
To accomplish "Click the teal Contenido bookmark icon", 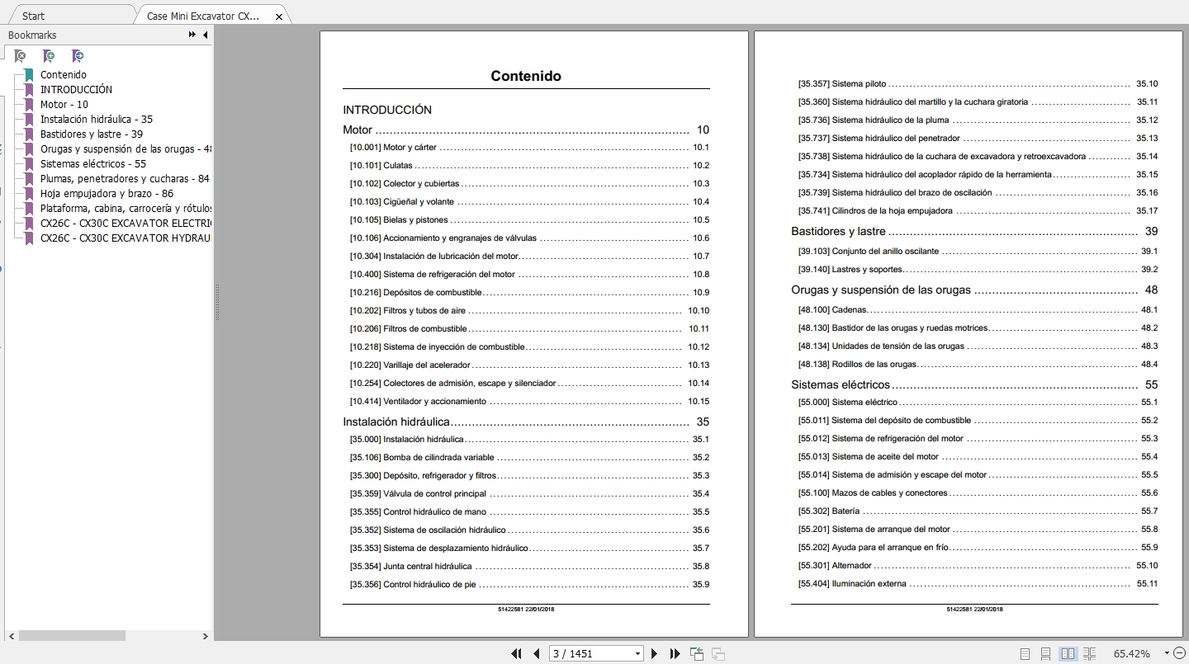I will click(29, 75).
